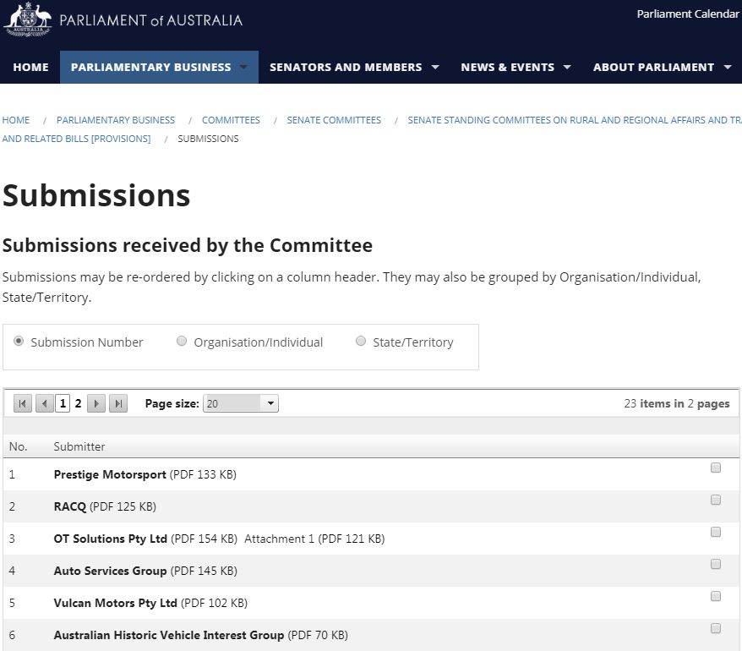Click the Parliament of Australia coat of arms logo
This screenshot has width=742, height=651.
coord(27,19)
